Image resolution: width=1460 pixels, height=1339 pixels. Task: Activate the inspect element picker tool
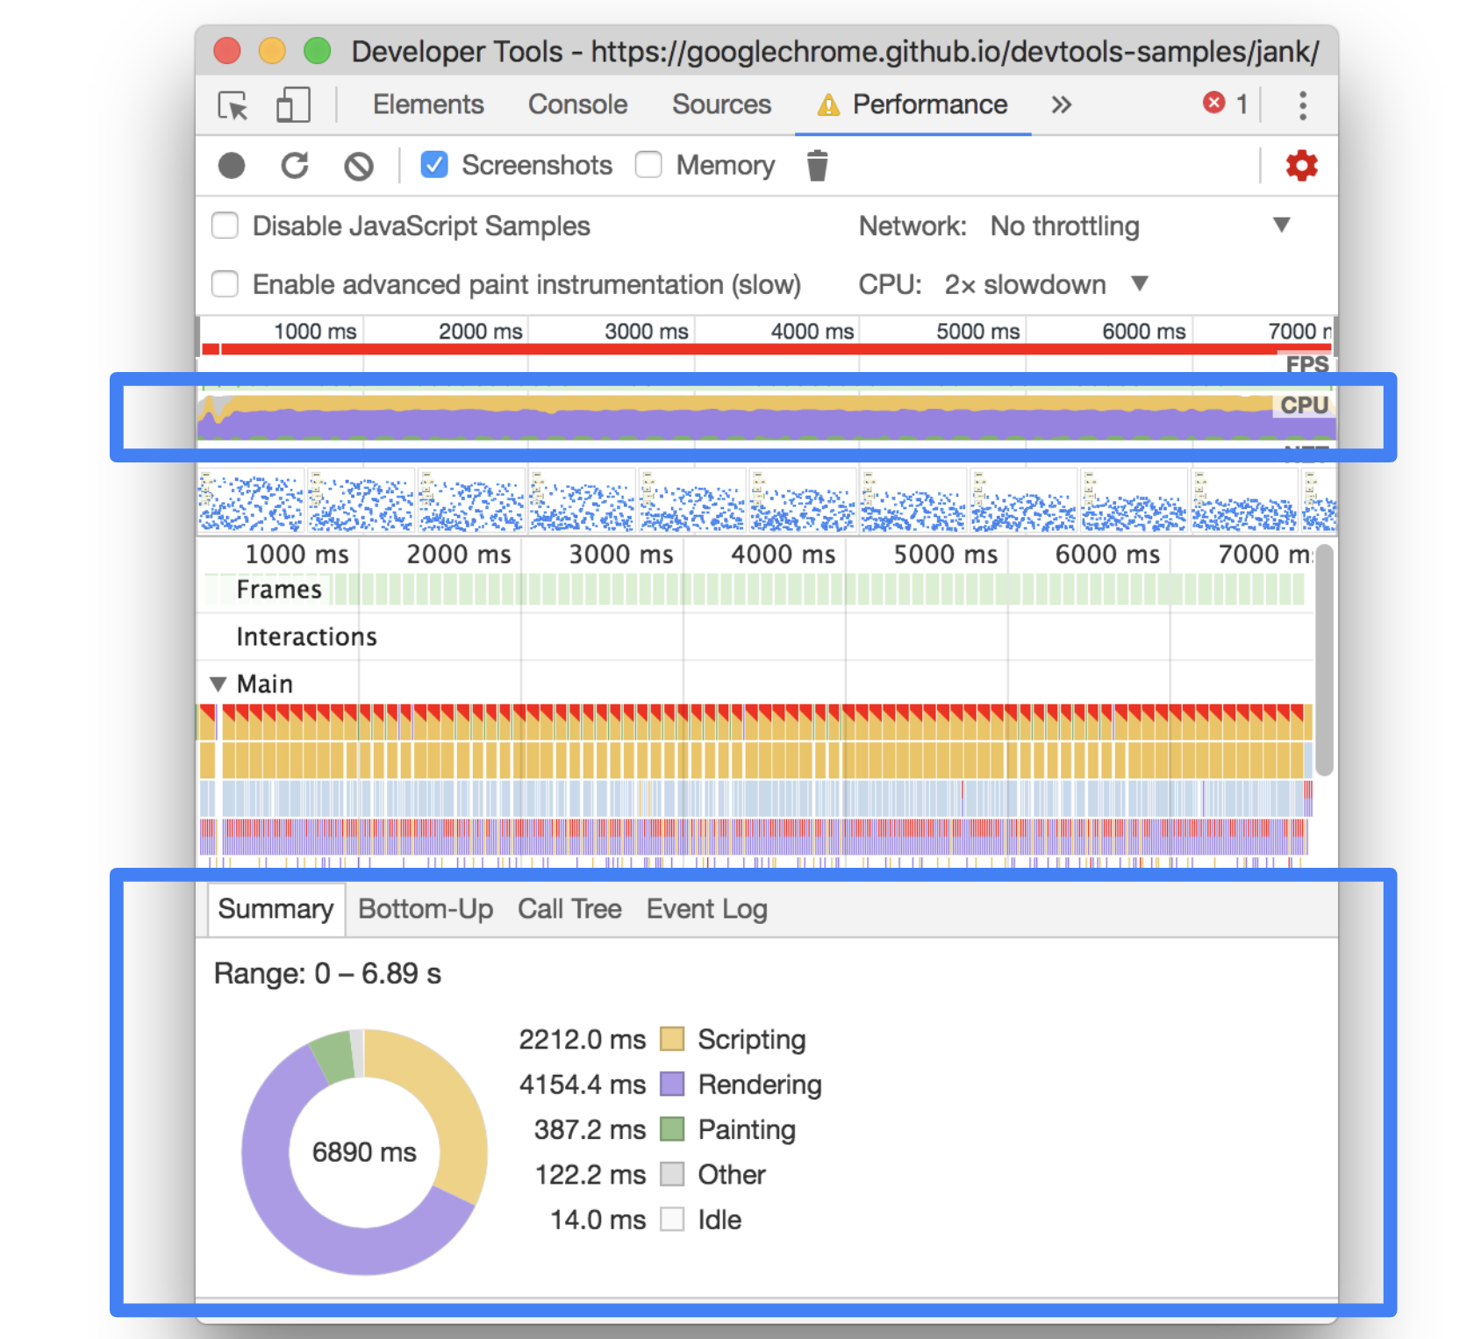click(x=233, y=105)
